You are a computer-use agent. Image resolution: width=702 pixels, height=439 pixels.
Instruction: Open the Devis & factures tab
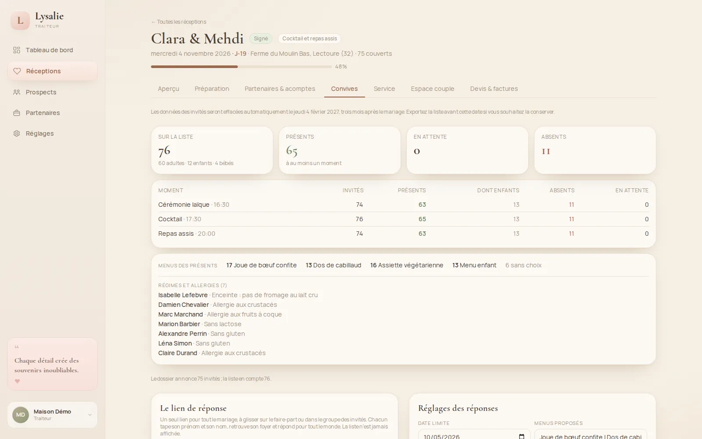point(494,89)
